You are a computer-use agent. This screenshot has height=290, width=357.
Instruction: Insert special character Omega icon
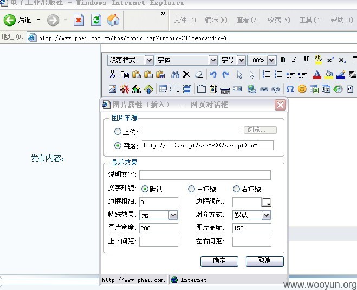click(x=290, y=89)
